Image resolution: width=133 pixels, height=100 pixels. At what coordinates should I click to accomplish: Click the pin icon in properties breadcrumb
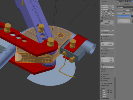(118, 4)
